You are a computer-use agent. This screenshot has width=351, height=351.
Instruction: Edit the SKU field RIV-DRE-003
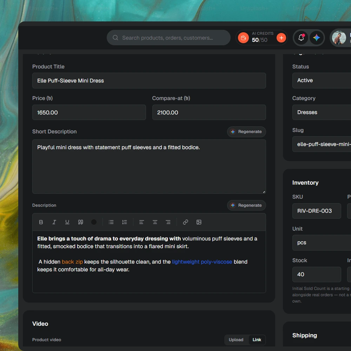coord(317,211)
